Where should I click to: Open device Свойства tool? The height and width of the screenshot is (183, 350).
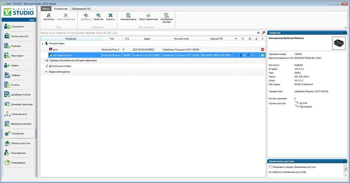[x=98, y=17]
